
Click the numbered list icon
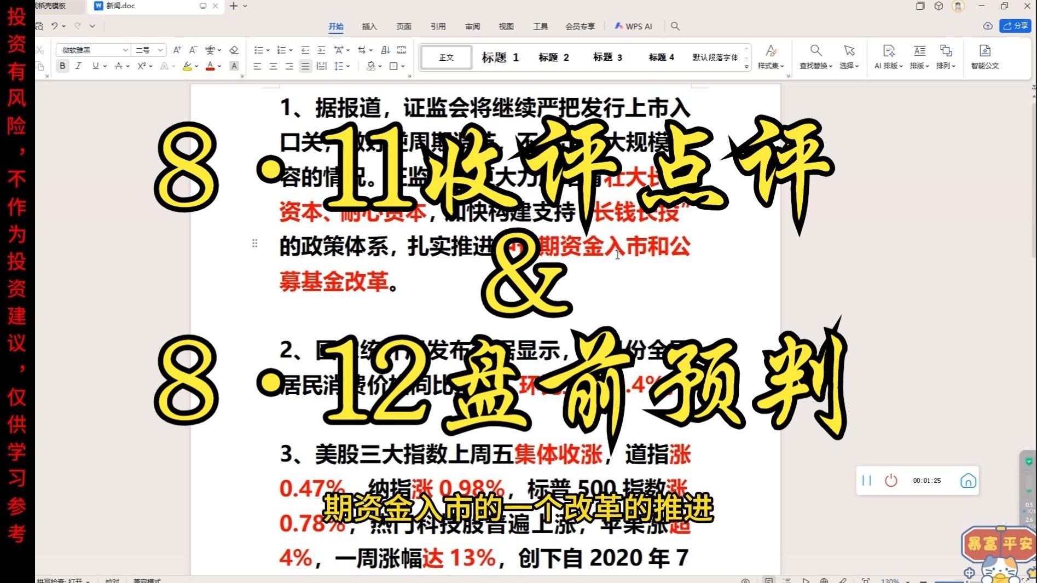tap(281, 50)
